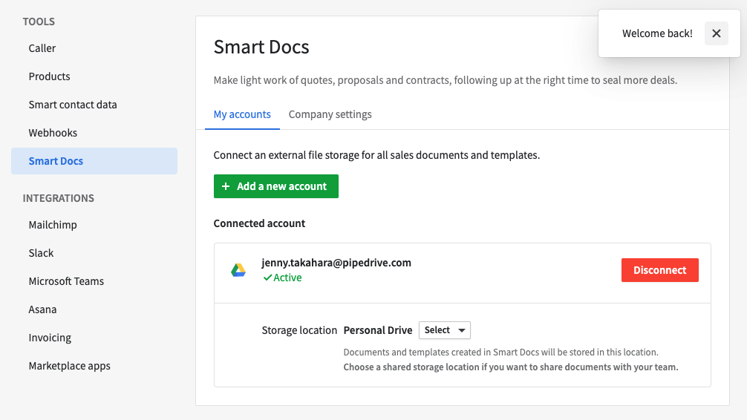
Task: Click the Personal Drive label
Action: (378, 330)
